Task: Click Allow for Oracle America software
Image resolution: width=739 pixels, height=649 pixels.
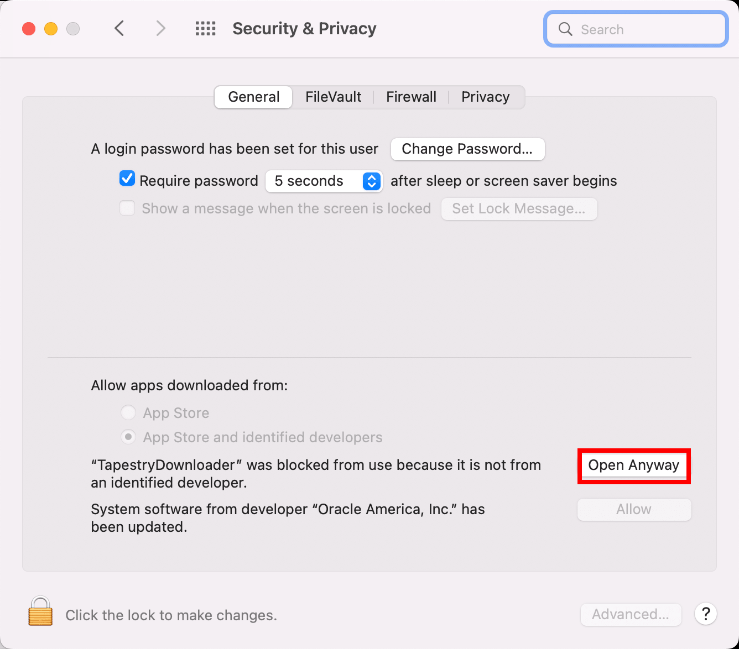Action: coord(633,509)
